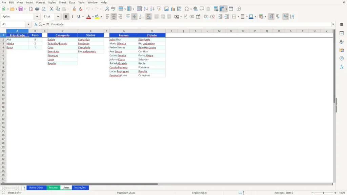
Task: Select the Cut scissors icon
Action: [x=52, y=9]
